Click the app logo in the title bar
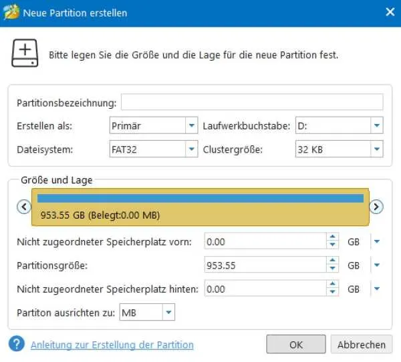 point(11,12)
